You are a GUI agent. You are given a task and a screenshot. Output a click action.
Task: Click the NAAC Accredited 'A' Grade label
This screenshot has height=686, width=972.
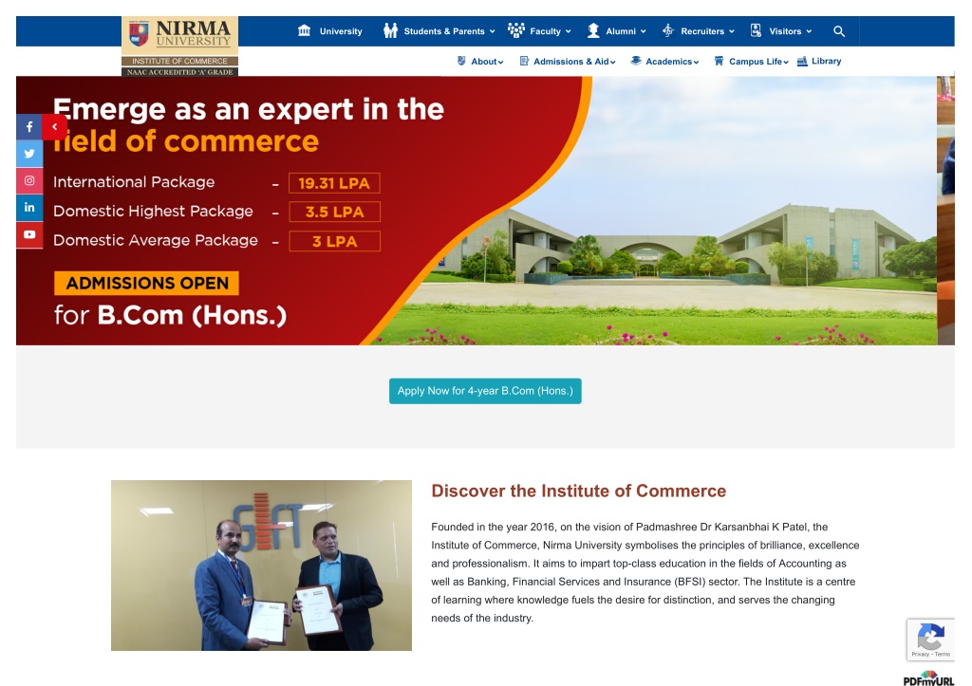click(x=179, y=72)
